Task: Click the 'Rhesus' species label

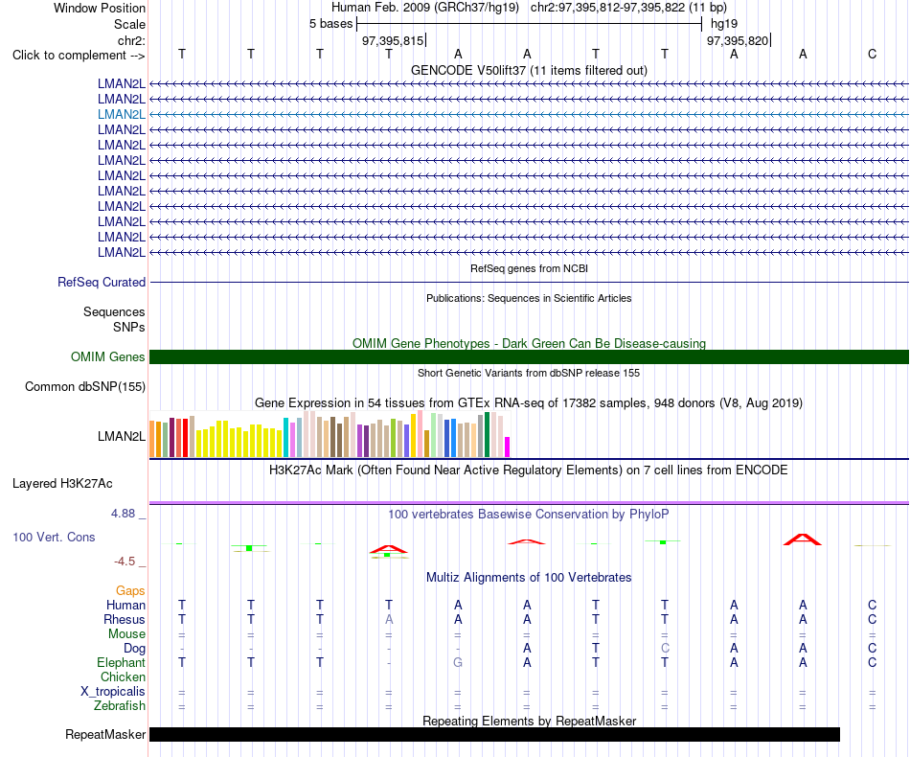Action: click(x=125, y=620)
